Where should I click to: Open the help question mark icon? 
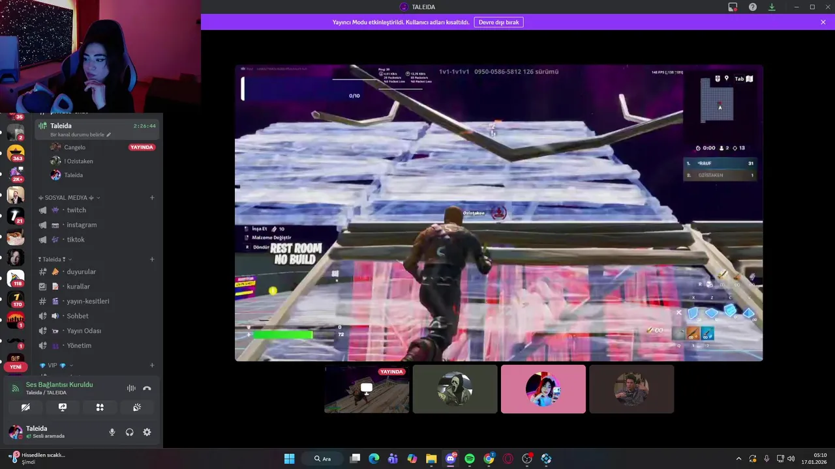753,7
